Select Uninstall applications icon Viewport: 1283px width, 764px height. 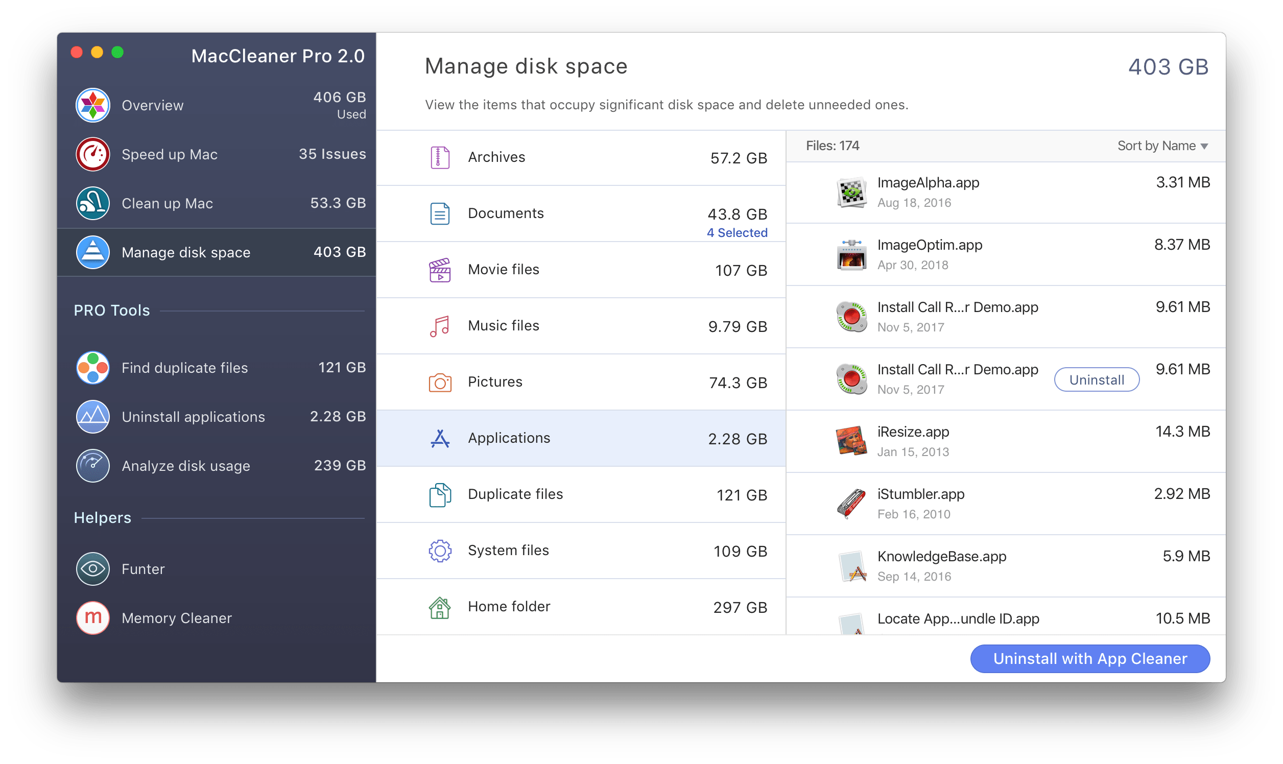(x=93, y=416)
